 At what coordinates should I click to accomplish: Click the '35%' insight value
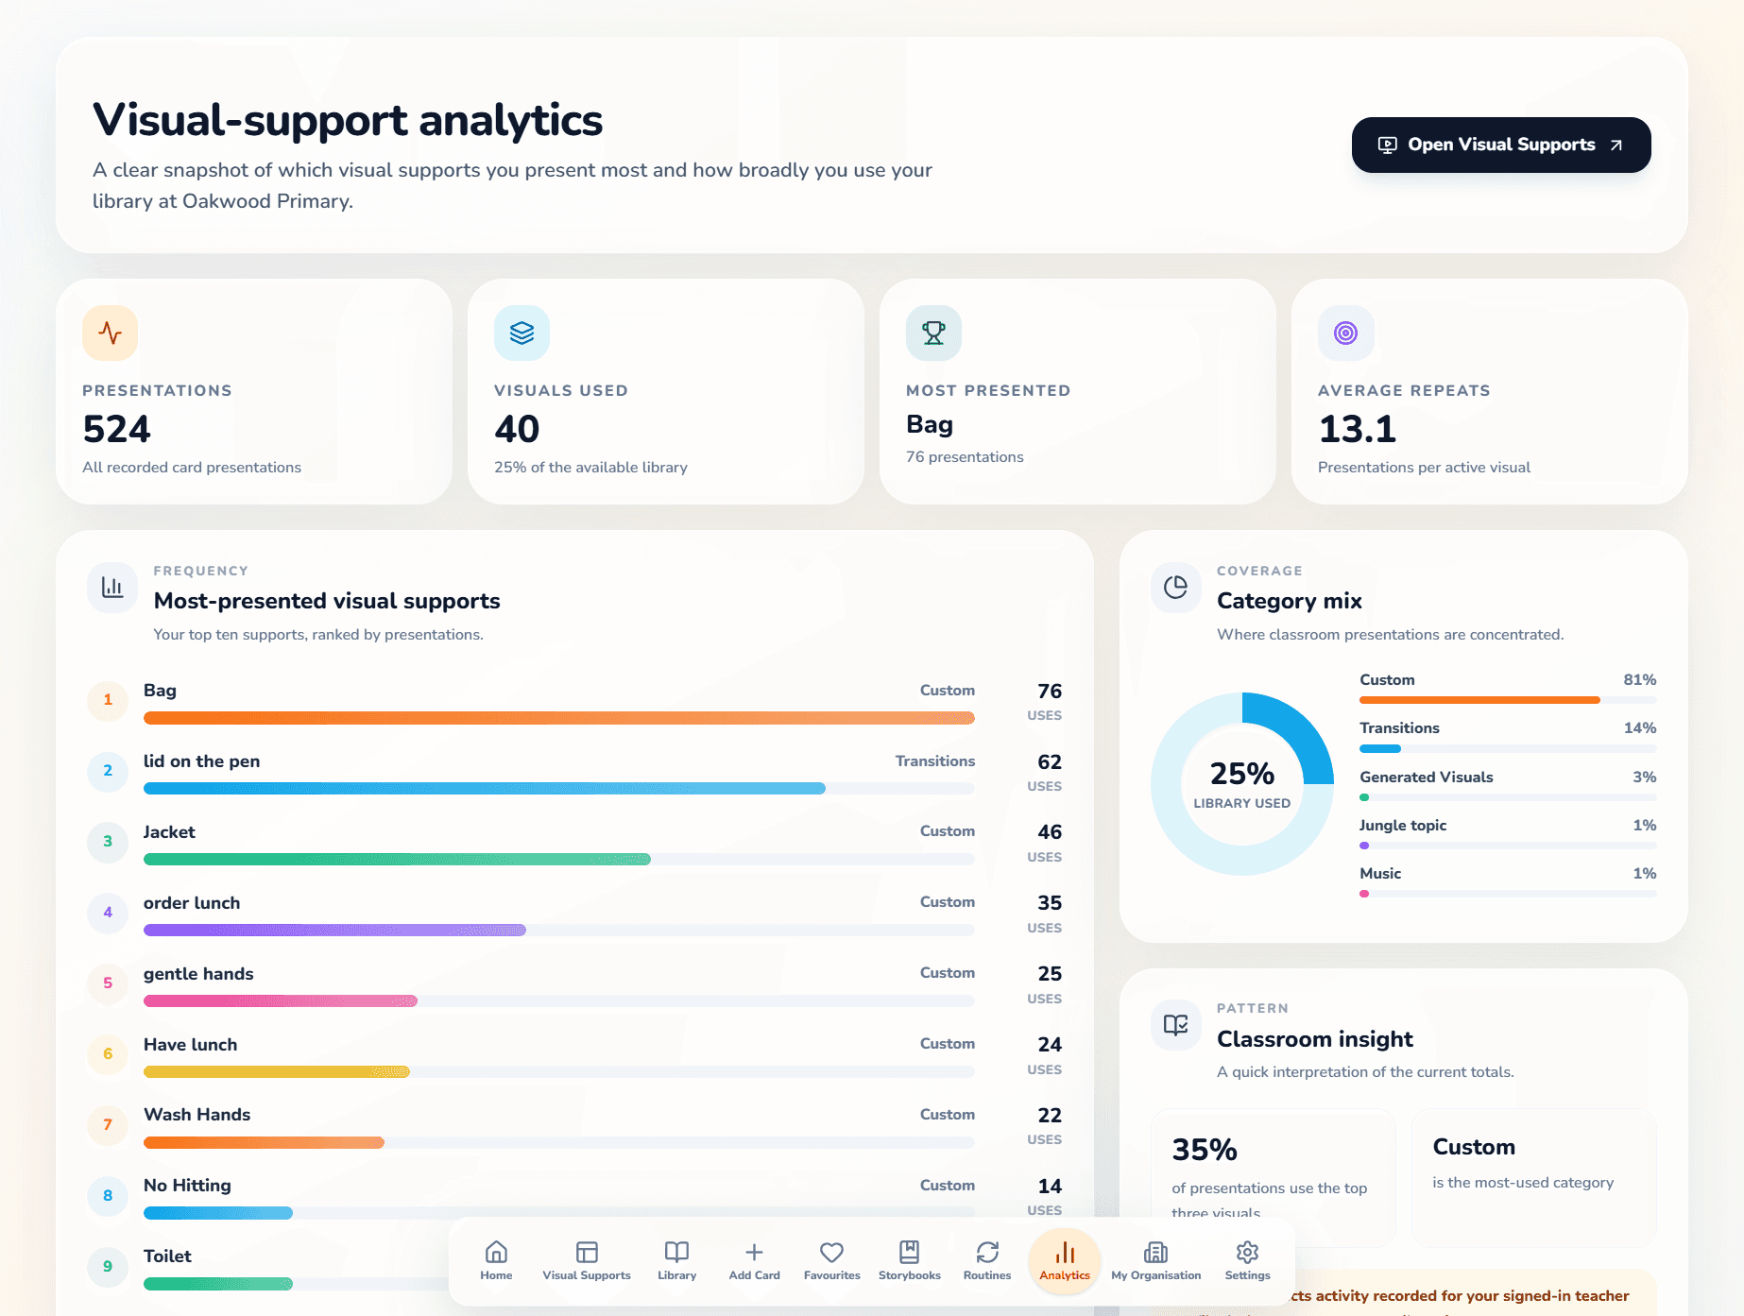(x=1205, y=1150)
